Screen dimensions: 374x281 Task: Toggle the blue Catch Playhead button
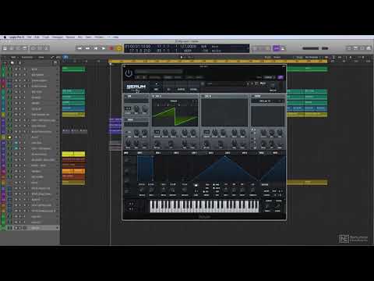coord(65,57)
